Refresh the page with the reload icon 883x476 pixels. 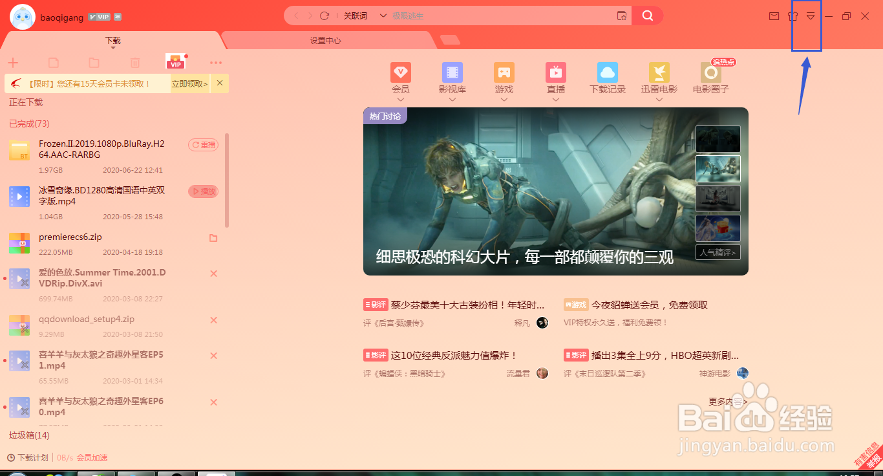pyautogui.click(x=324, y=16)
